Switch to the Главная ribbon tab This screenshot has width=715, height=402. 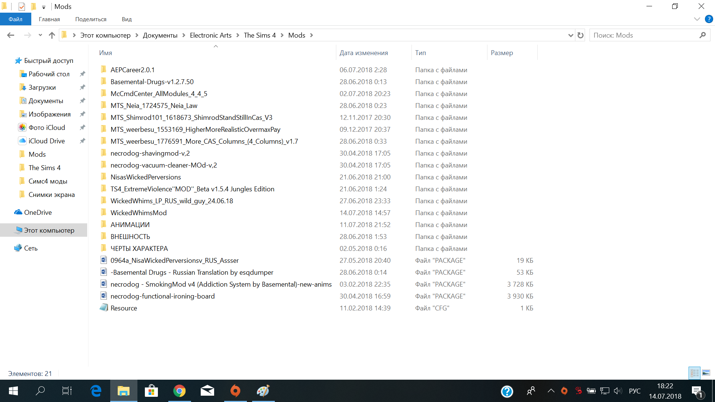click(49, 19)
